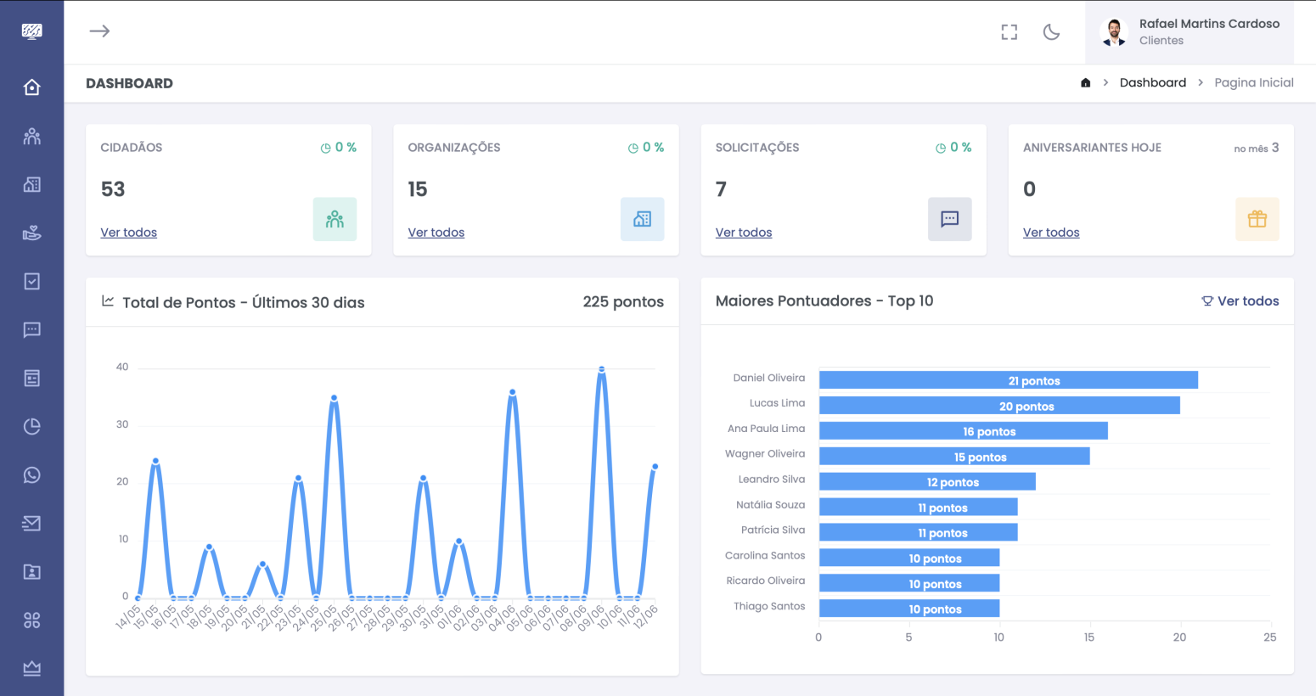Click Carolina Santos's 10 pontos bar
This screenshot has width=1316, height=696.
pyautogui.click(x=909, y=558)
